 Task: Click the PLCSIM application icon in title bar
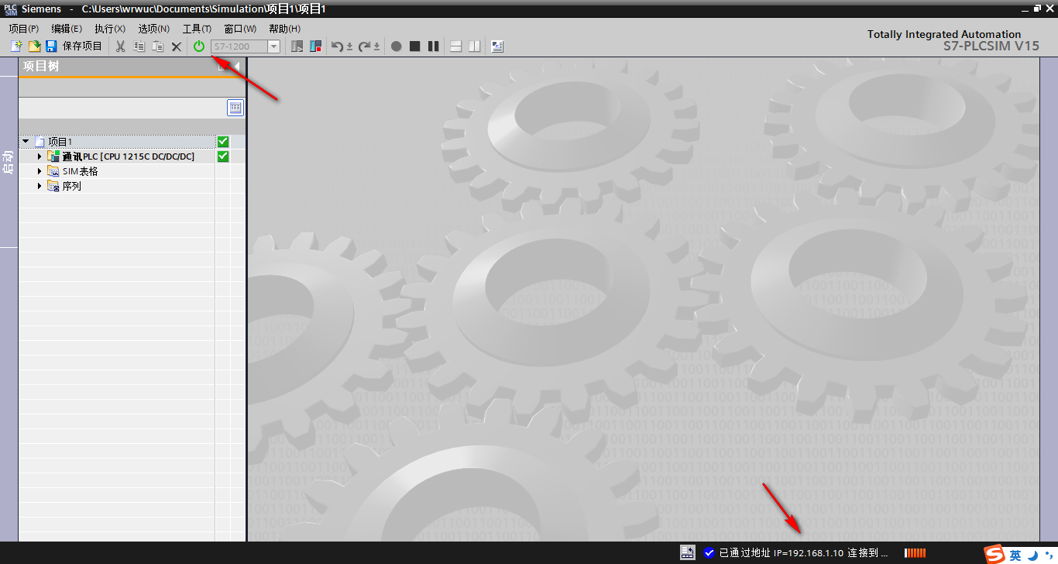pyautogui.click(x=10, y=9)
